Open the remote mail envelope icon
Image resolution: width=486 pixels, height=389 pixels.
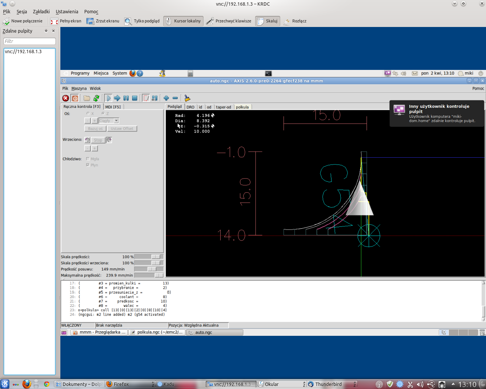(415, 73)
